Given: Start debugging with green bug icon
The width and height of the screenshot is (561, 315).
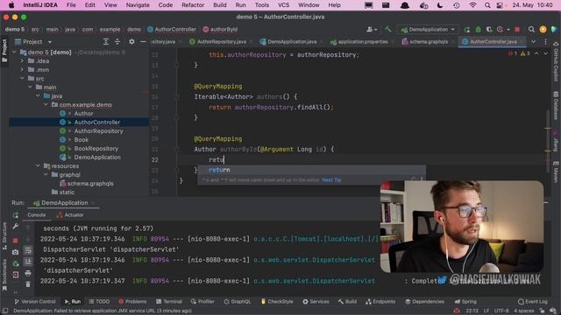Looking at the screenshot, I should (x=478, y=30).
